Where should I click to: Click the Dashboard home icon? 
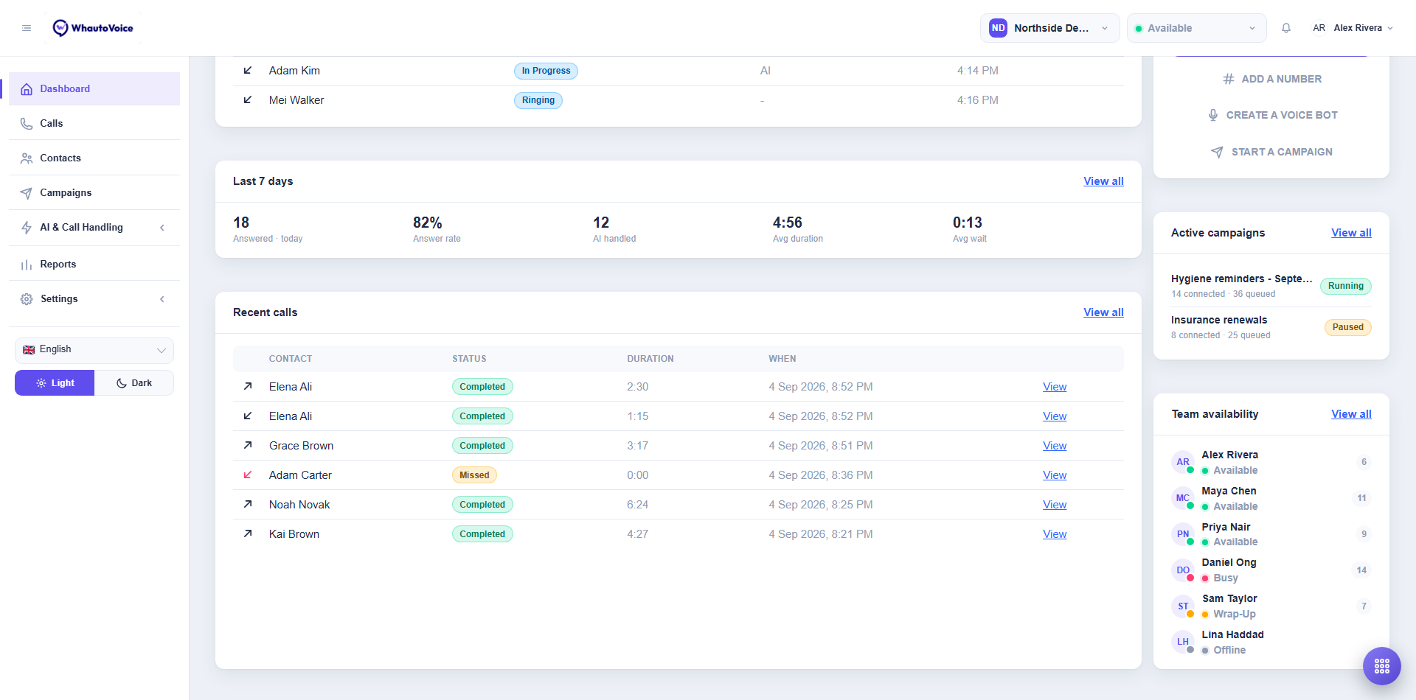coord(27,89)
